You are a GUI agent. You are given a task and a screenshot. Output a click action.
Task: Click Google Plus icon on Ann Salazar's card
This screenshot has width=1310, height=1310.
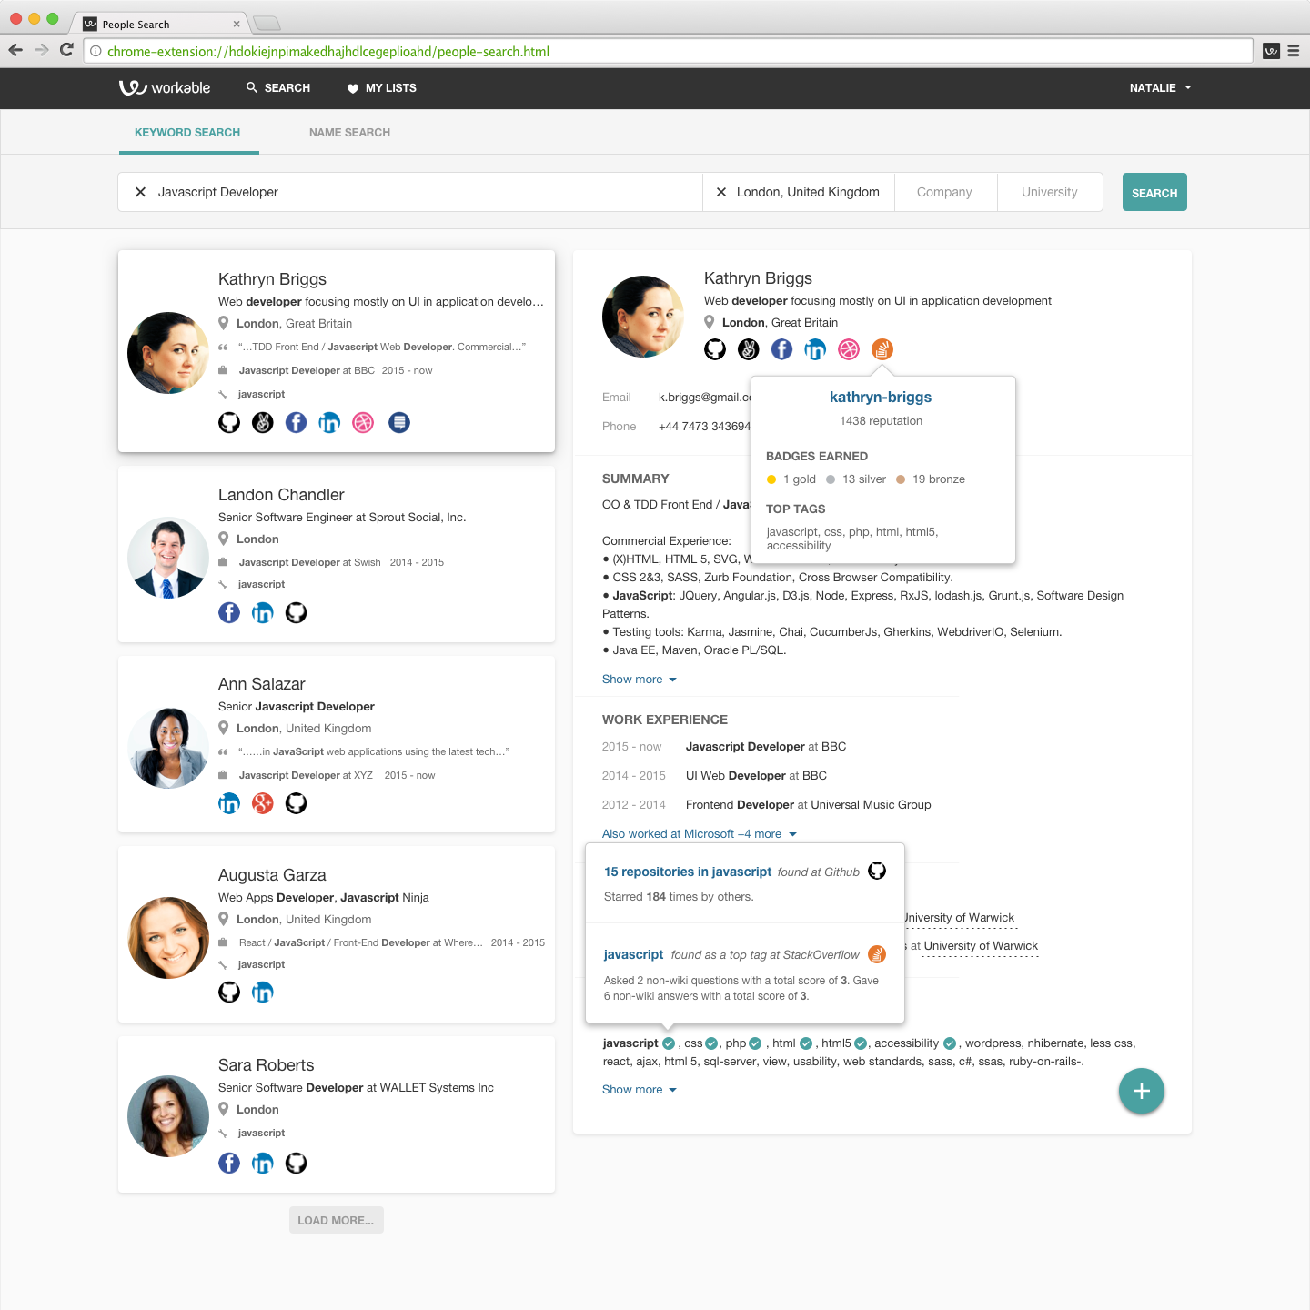pos(263,803)
